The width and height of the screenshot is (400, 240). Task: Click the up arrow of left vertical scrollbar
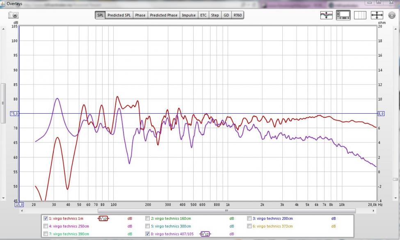(x=3, y=29)
